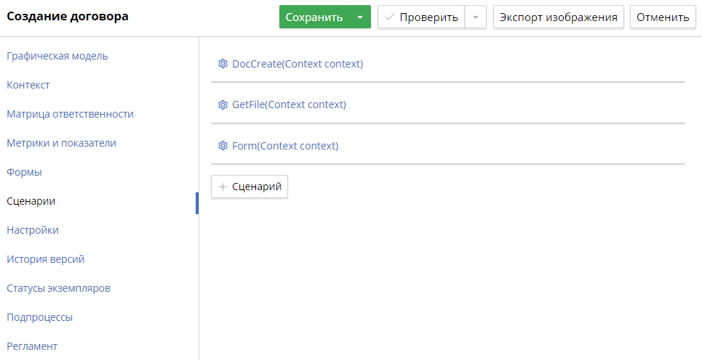Go to Матрица ответственности tab
Viewport: 702px width, 360px height.
pos(71,114)
